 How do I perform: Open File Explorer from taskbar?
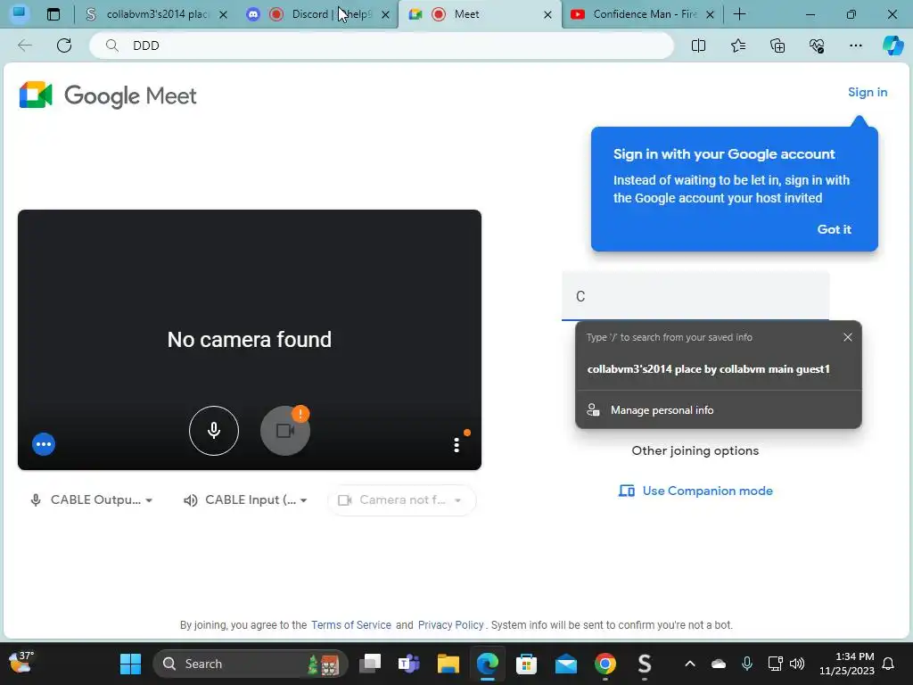pyautogui.click(x=448, y=664)
